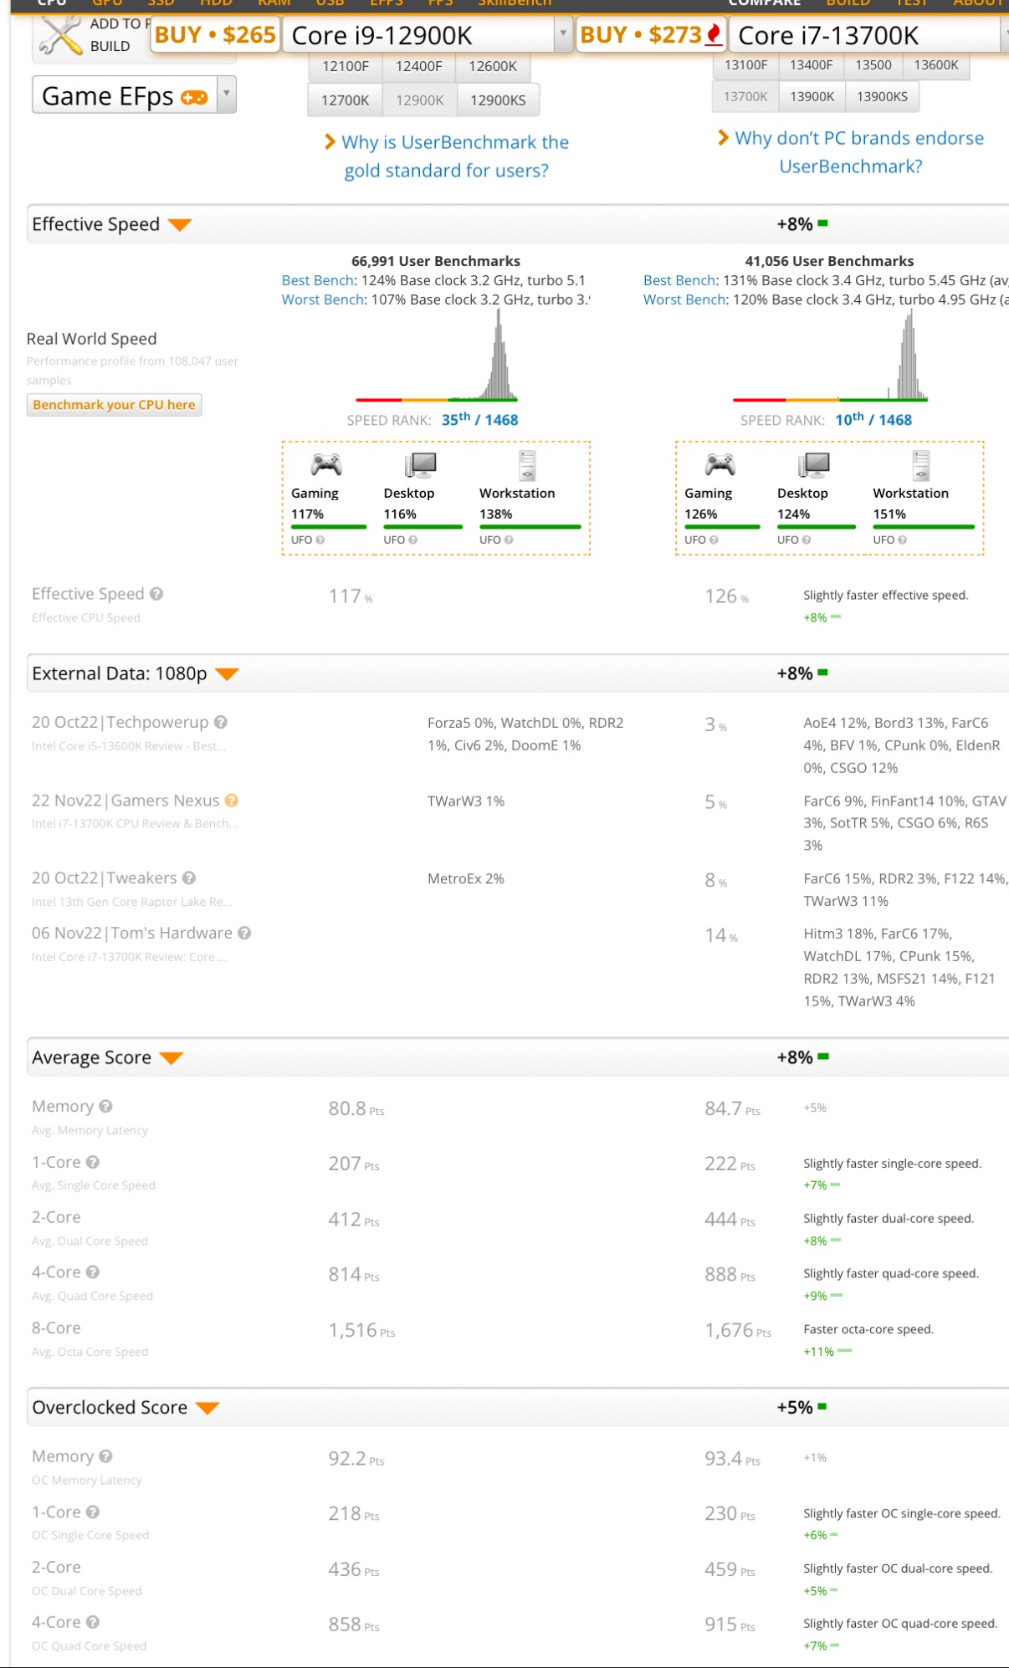
Task: Click the flame icon beside $273 price
Action: (x=714, y=34)
